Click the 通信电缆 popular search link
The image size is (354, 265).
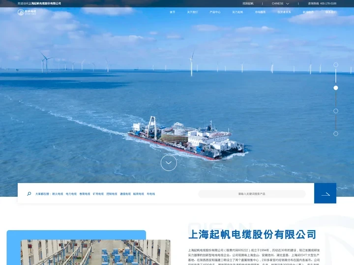coord(125,194)
